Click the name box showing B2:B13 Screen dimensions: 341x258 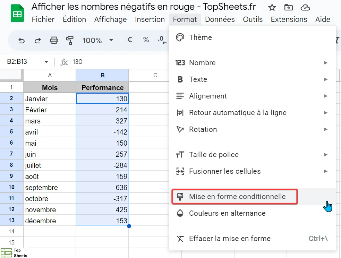pos(17,62)
